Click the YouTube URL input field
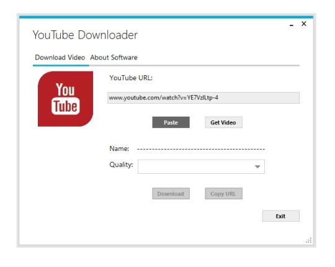The height and width of the screenshot is (267, 335). click(x=203, y=97)
